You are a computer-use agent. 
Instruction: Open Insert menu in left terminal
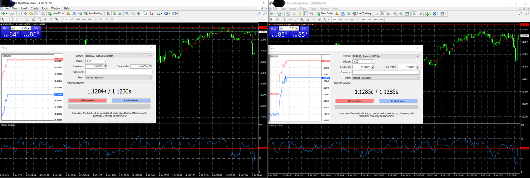coord(24,8)
